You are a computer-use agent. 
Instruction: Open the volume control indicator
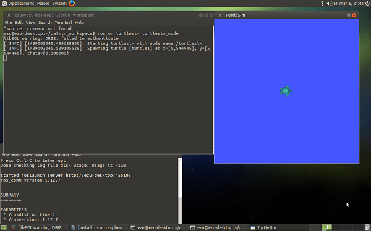[330, 3]
